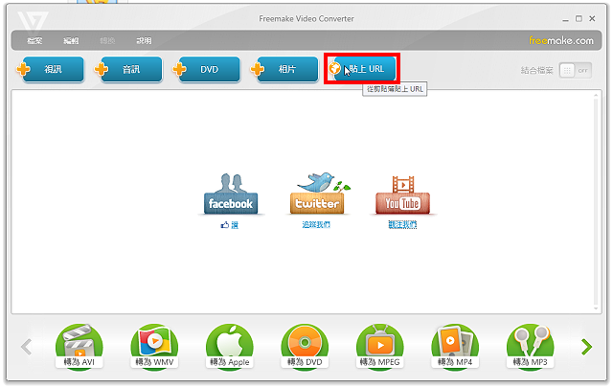The width and height of the screenshot is (613, 388).
Task: Open the 轉換 menu
Action: (107, 40)
